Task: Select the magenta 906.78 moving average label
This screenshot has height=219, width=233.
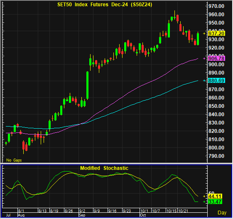Action: [x=216, y=58]
